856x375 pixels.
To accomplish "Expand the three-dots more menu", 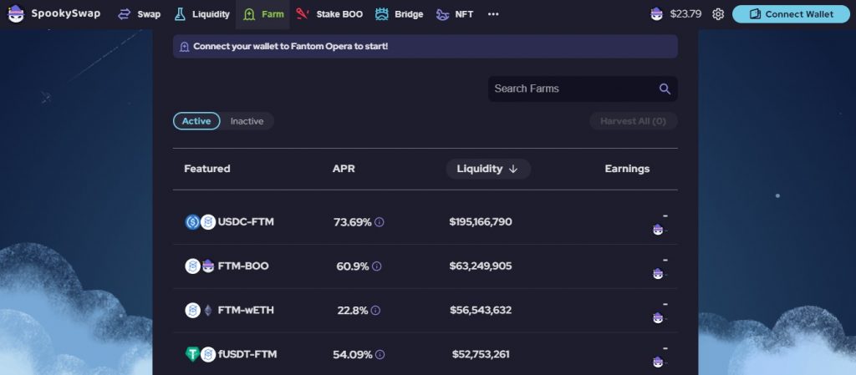I will click(x=493, y=14).
